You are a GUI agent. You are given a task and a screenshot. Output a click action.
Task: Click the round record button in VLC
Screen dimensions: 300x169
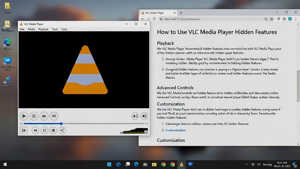(x=53, y=130)
